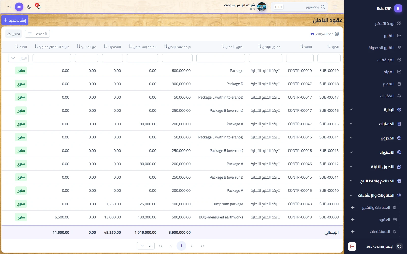Open hamburger menu in top bar
The image size is (407, 254).
click(x=335, y=7)
